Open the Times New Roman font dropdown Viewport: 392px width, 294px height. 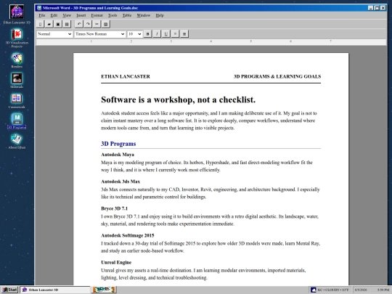point(99,34)
